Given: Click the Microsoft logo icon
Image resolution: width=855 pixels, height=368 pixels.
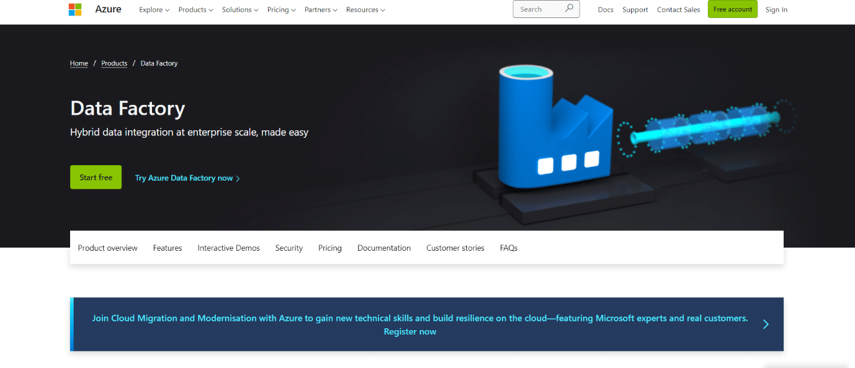Looking at the screenshot, I should tap(75, 9).
